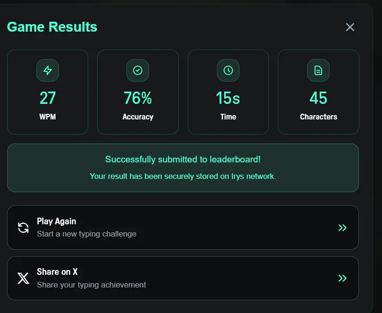
Task: Click the document Characters icon
Action: (x=318, y=70)
